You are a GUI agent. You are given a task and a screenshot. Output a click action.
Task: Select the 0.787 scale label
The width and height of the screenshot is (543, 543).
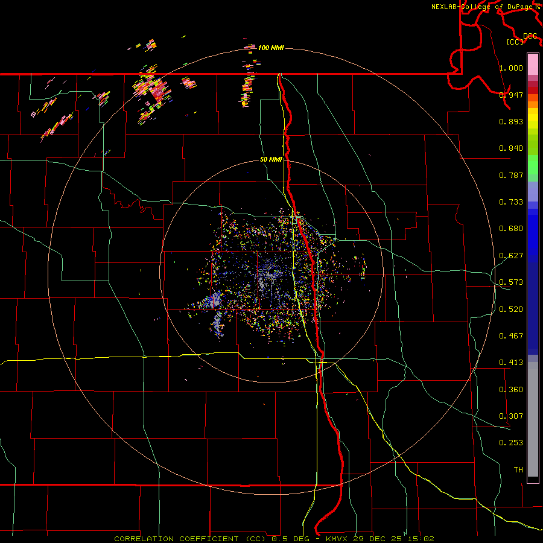511,175
